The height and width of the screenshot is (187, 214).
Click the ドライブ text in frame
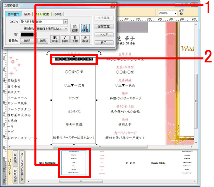[x=74, y=98]
